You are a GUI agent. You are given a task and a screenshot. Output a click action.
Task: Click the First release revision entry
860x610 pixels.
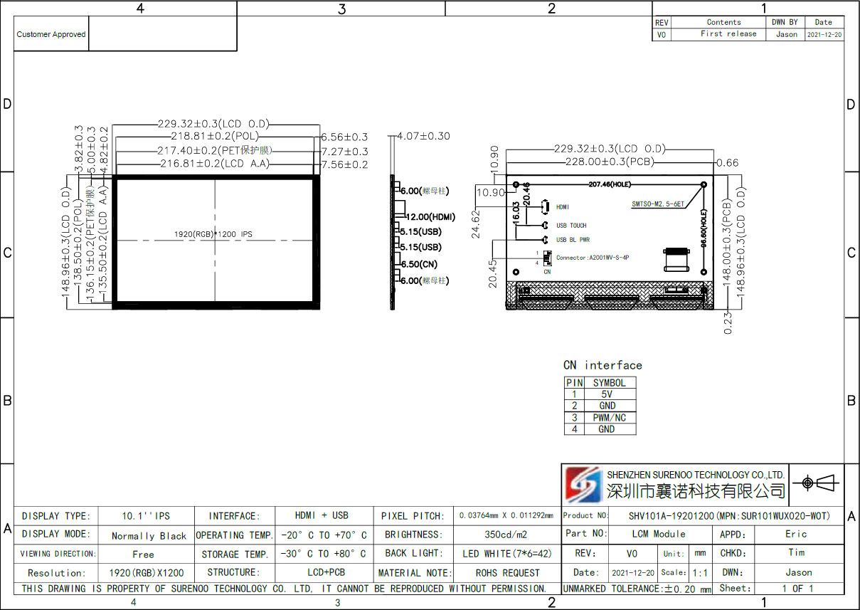(728, 34)
